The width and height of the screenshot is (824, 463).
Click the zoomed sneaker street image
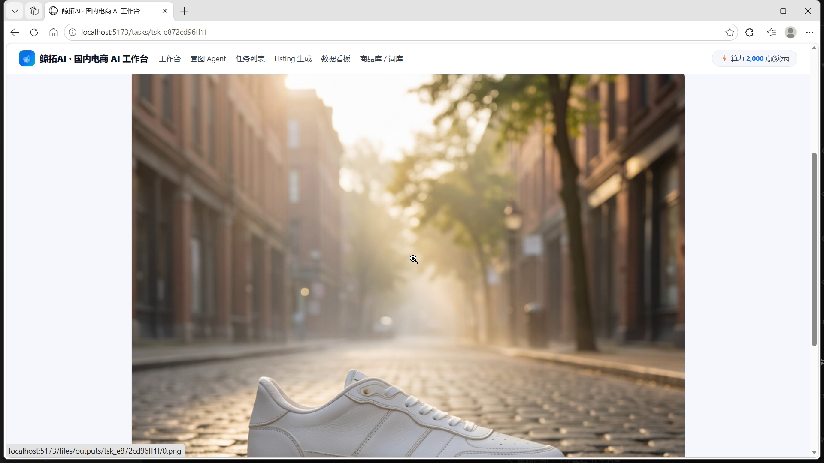pos(408,266)
